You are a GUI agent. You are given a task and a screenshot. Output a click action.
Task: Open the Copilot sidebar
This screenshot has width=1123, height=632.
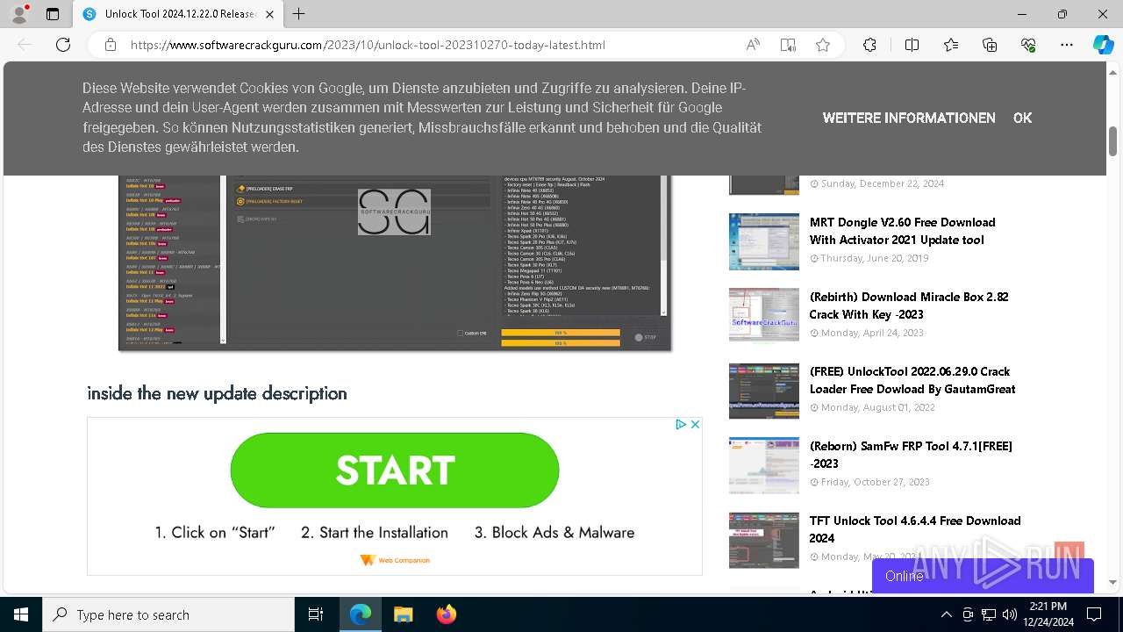[1103, 45]
